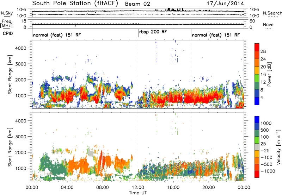Click the 'Power [dB]' colorbar title
Viewport: 282px width, 195px height.
269,74
